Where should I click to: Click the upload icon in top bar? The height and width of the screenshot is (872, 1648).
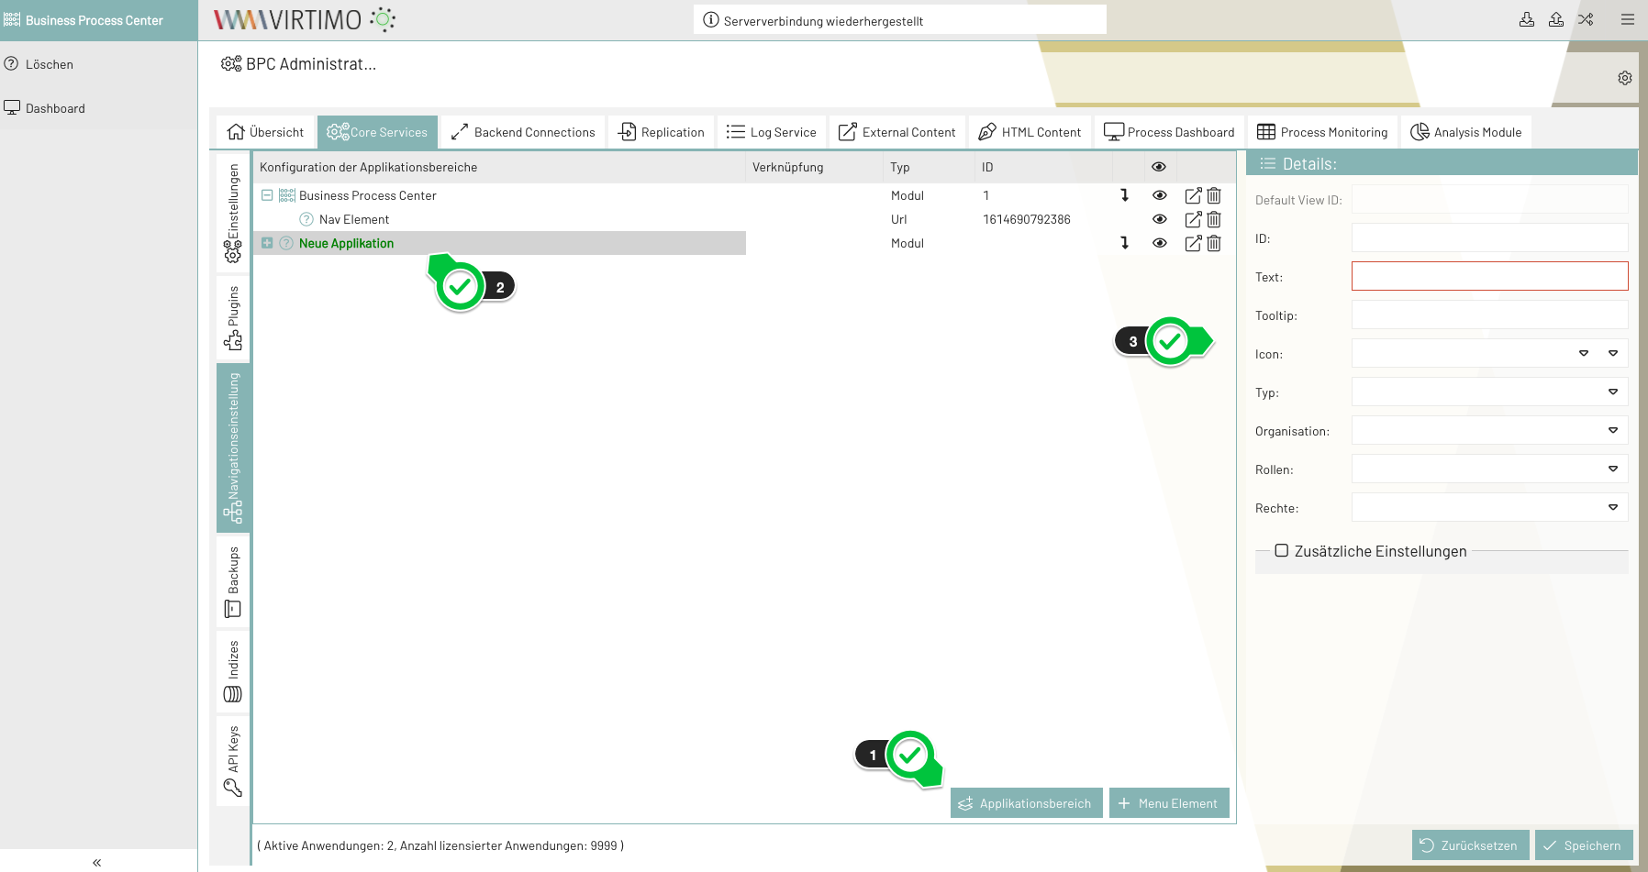[x=1556, y=19]
